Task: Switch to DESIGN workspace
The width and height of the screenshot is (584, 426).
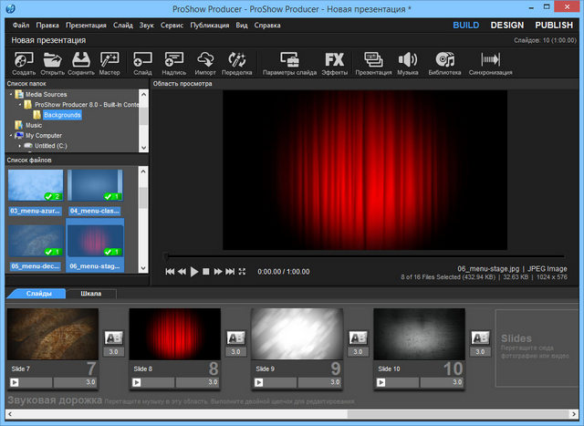Action: [507, 26]
